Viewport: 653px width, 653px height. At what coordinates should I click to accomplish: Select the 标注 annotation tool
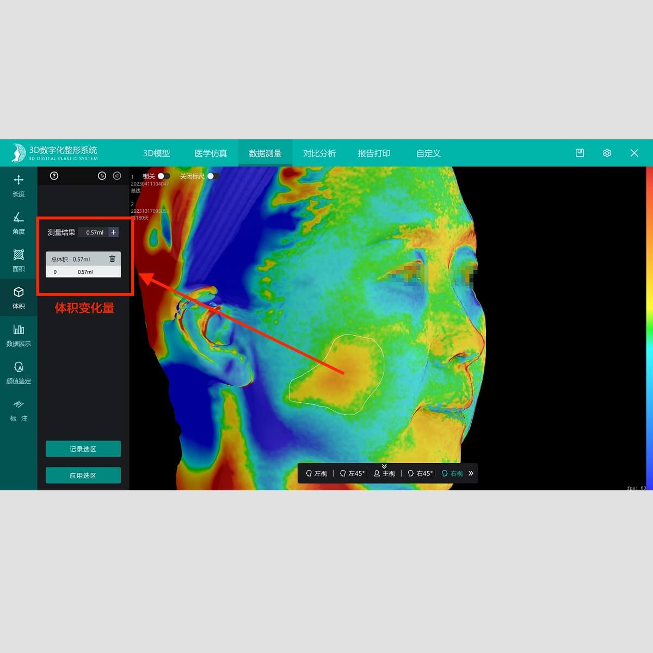19,410
